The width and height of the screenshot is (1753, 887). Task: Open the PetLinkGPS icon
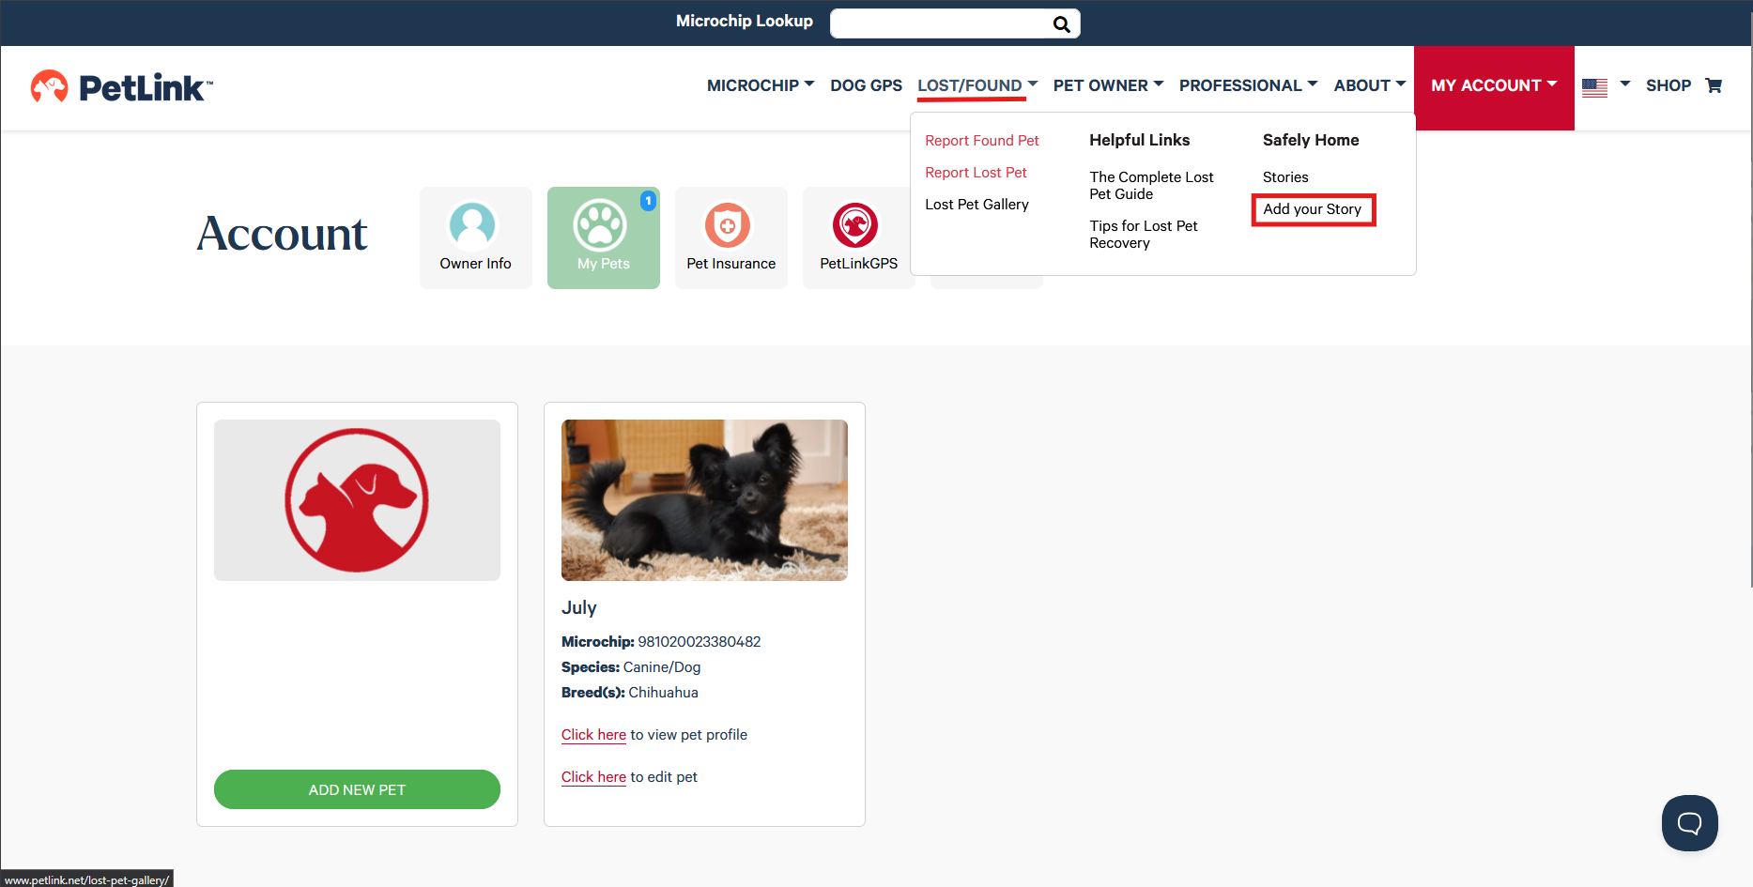tap(855, 225)
